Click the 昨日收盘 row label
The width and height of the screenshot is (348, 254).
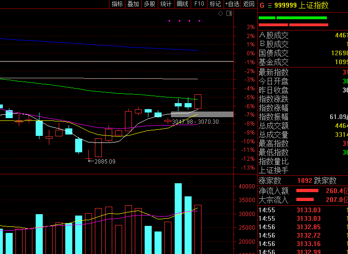[274, 90]
